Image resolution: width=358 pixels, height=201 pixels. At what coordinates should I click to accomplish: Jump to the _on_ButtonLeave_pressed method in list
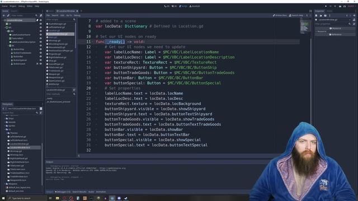tap(58, 102)
